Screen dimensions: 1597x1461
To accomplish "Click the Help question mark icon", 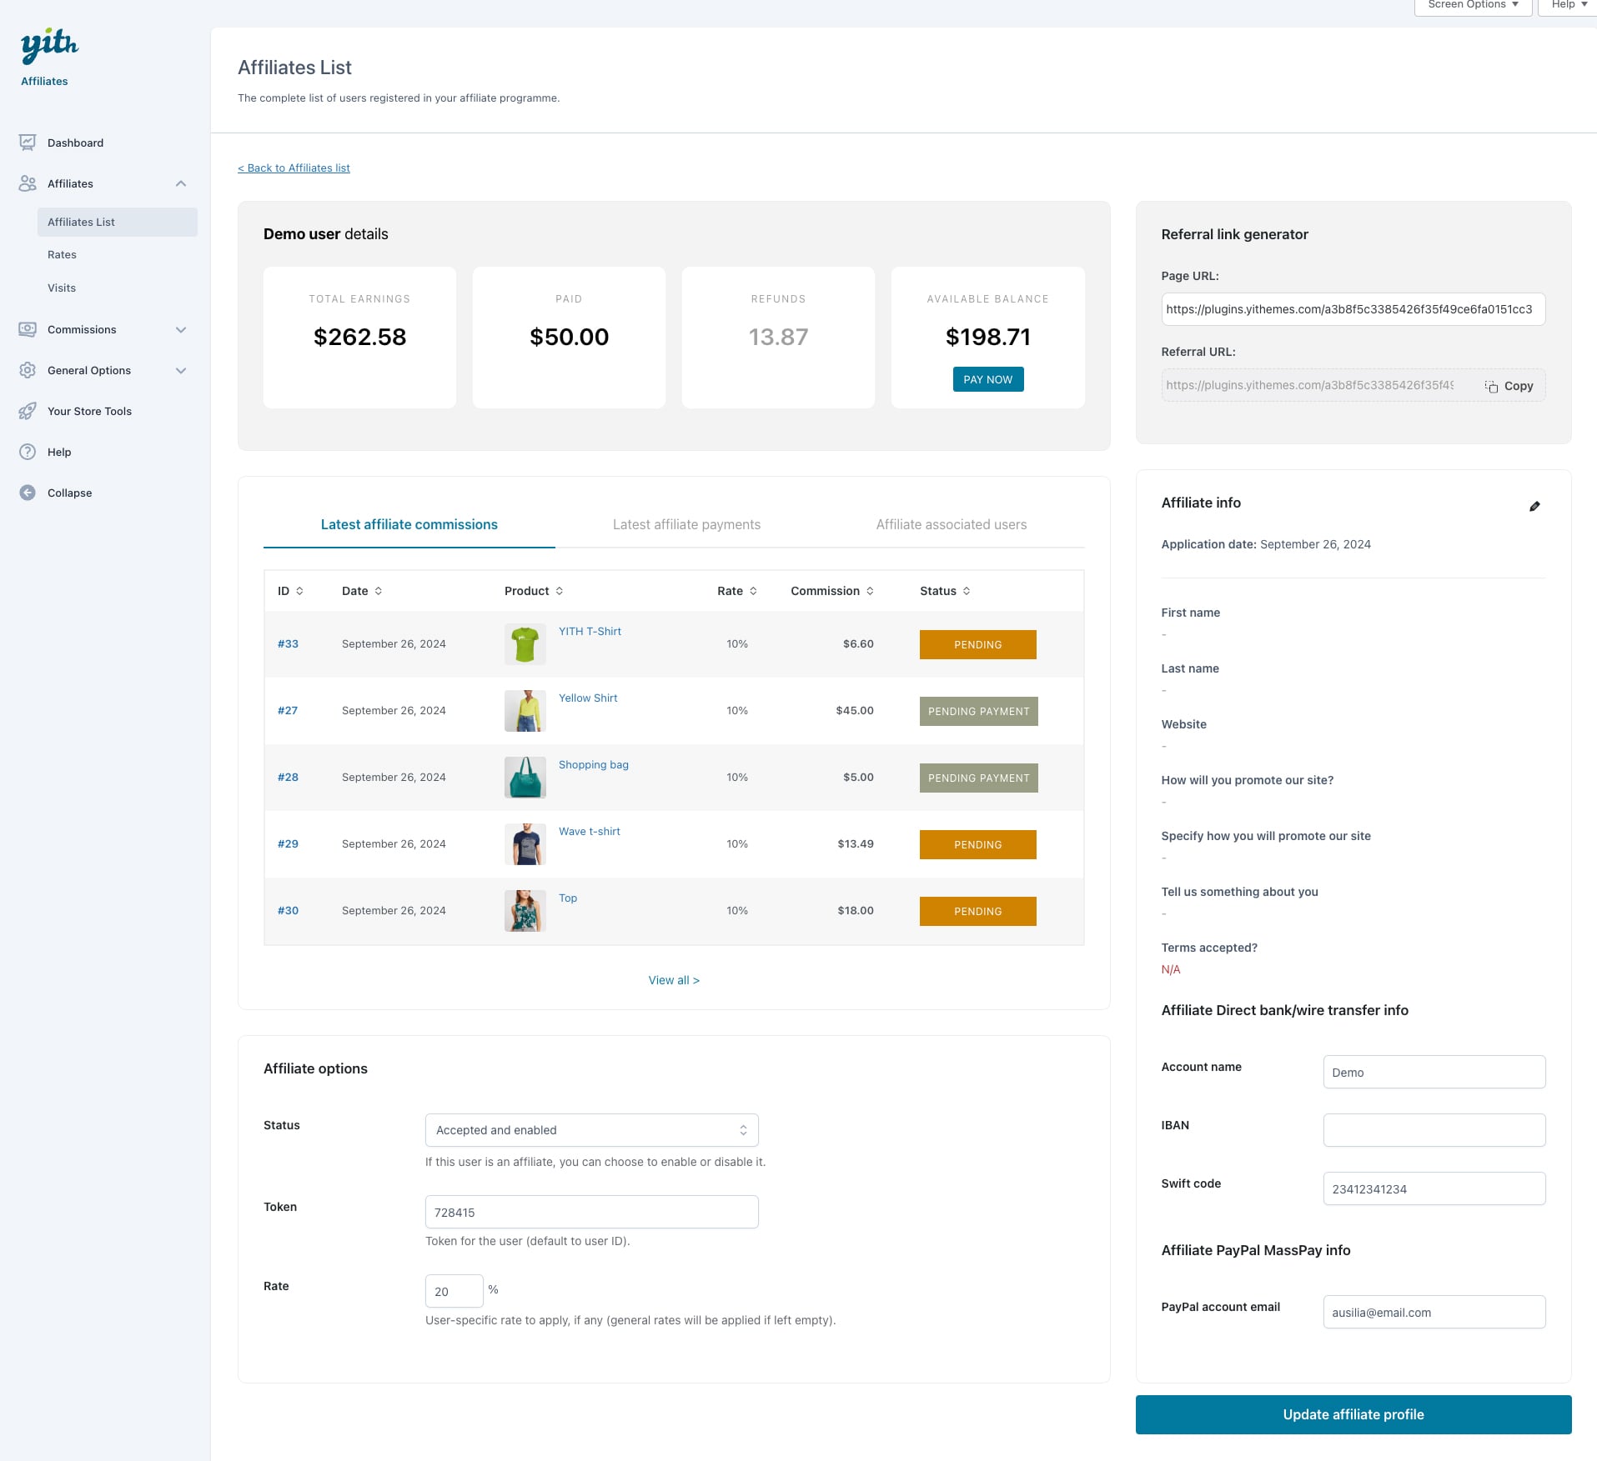I will click(28, 452).
